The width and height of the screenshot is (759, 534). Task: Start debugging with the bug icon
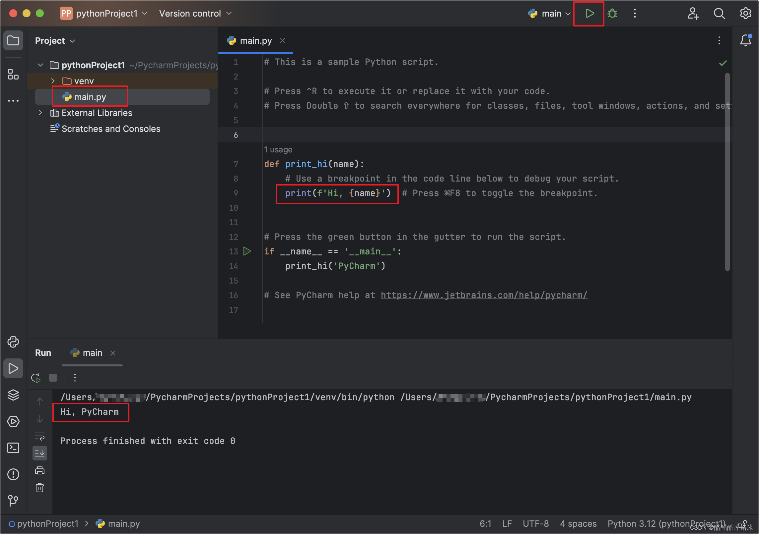(x=612, y=14)
